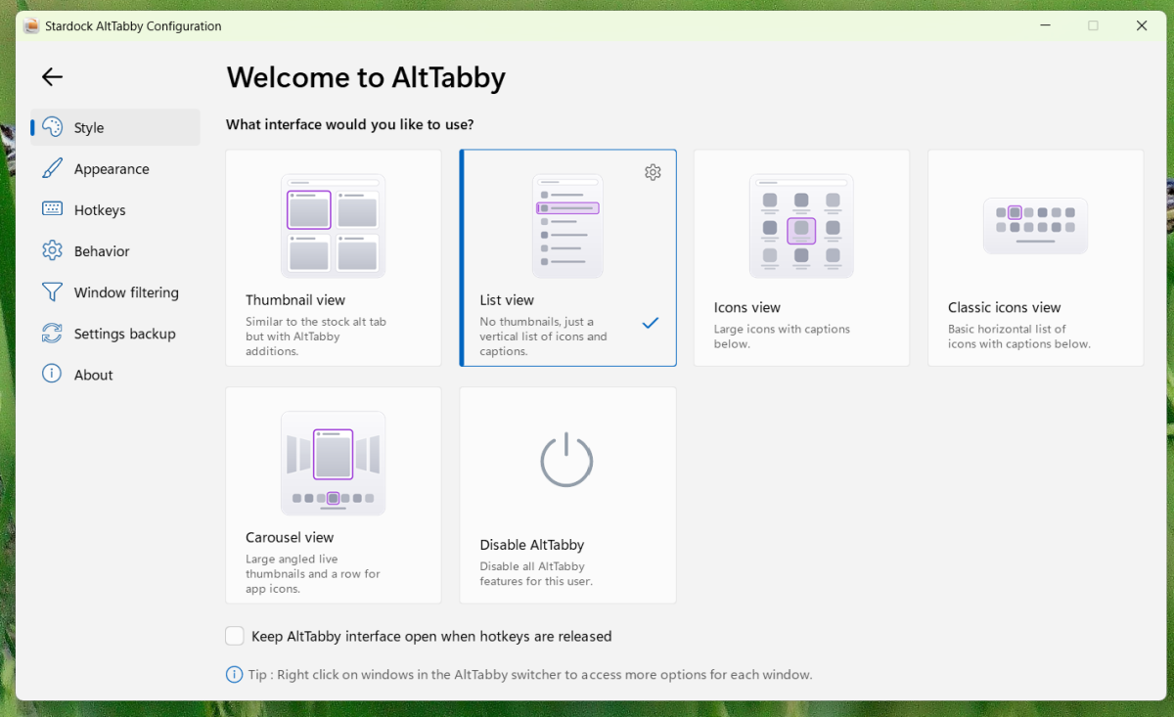Click the Style palette icon in sidebar
Image resolution: width=1174 pixels, height=717 pixels.
tap(53, 127)
